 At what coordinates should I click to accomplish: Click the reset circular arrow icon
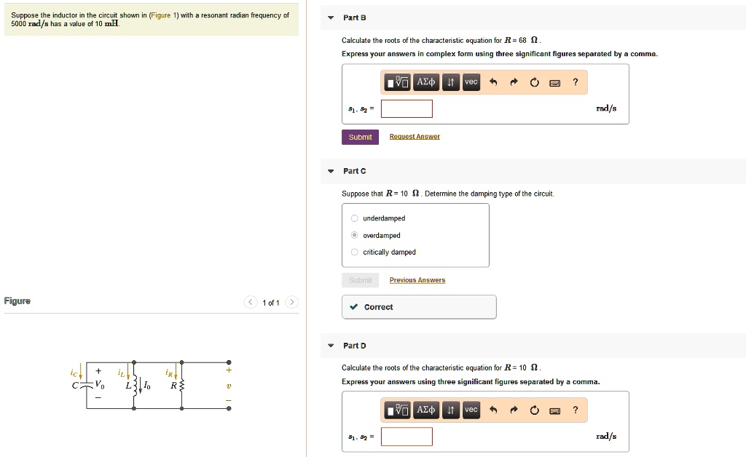[x=534, y=82]
